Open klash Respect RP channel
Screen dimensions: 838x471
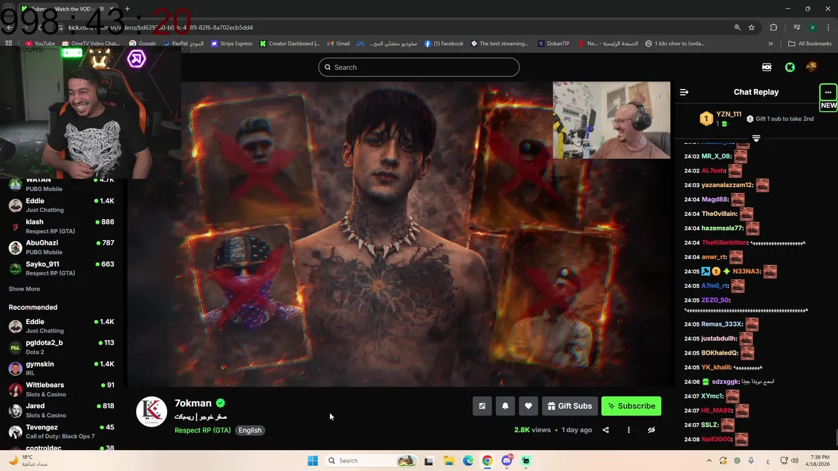click(61, 226)
